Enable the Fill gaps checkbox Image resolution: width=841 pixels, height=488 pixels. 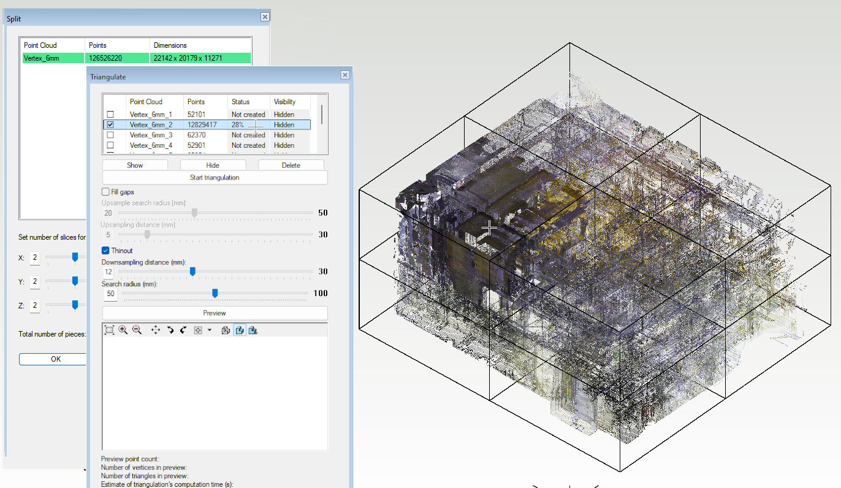105,192
